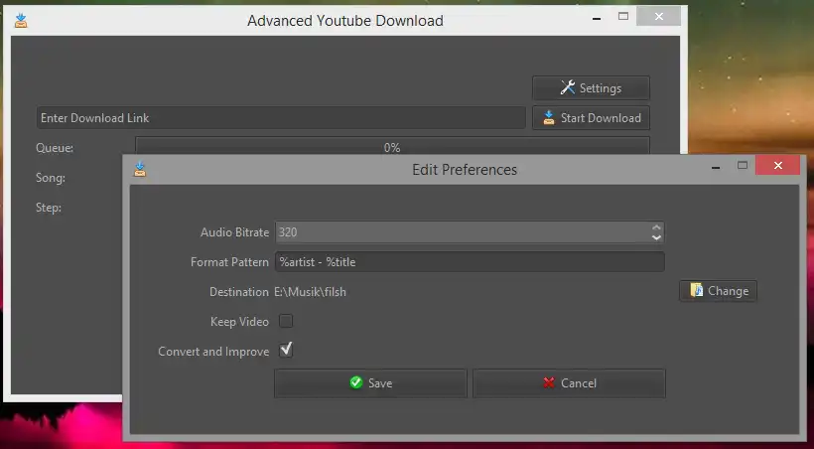Click the Edit Preferences title bar app icon
Screen dimensions: 814x449
(140, 170)
